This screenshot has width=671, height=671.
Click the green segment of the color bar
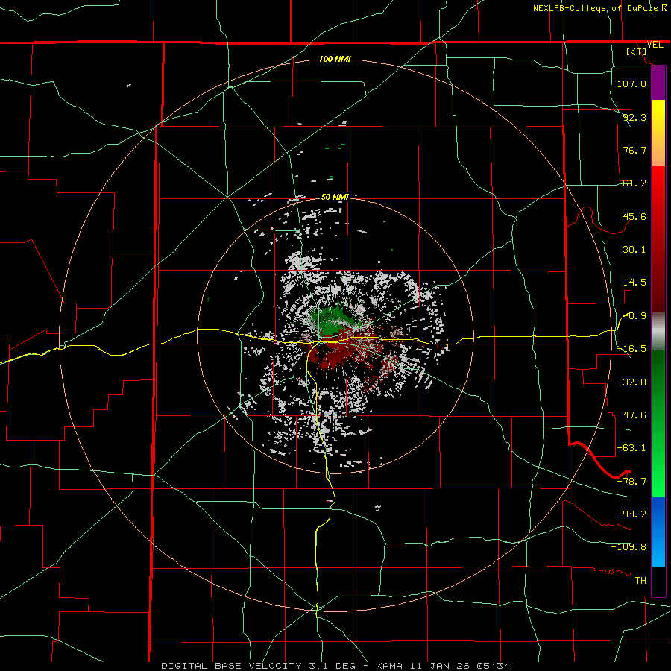pos(658,423)
